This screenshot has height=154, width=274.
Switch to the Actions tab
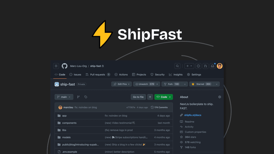121,75
